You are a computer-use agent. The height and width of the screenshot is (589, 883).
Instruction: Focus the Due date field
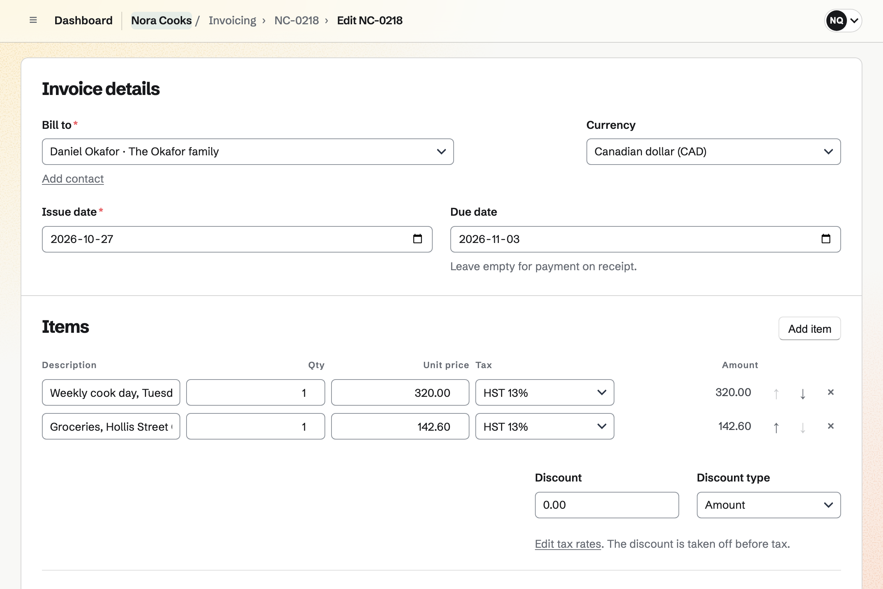(645, 239)
